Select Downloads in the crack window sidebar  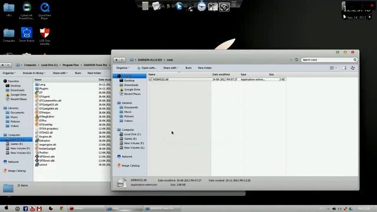tap(129, 85)
